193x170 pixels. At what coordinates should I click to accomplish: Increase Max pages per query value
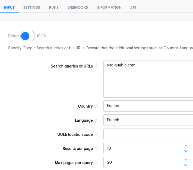point(186,160)
